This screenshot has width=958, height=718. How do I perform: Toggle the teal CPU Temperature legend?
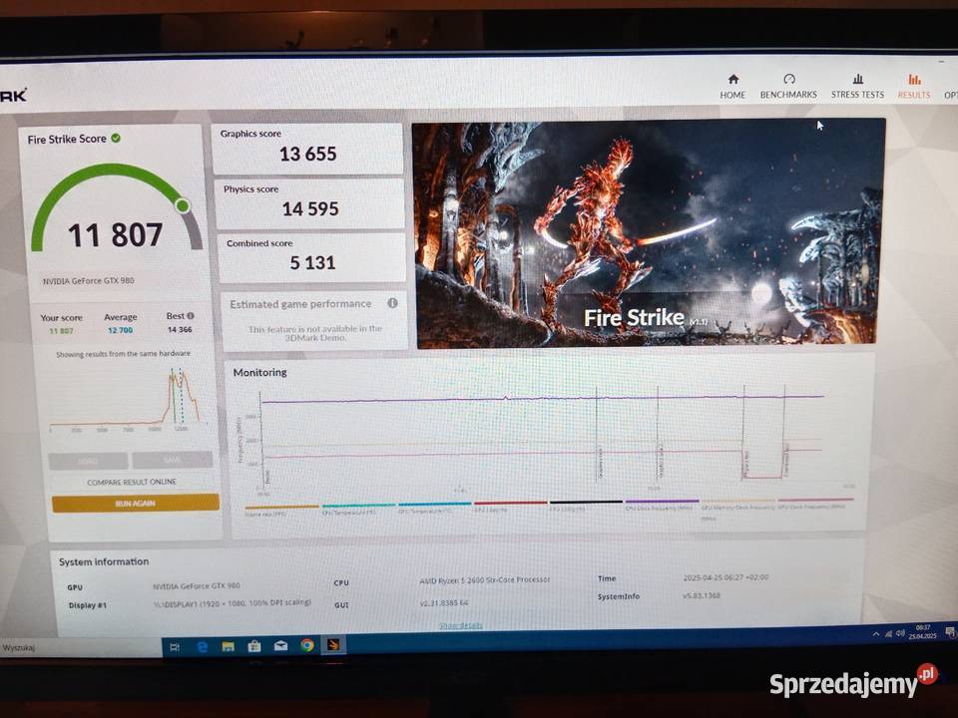click(x=358, y=510)
